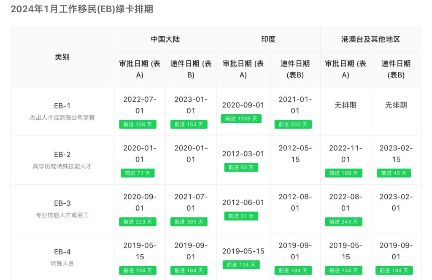The image size is (432, 280).
Task: Click the green 前进 109 天 badge
Action: click(x=343, y=173)
